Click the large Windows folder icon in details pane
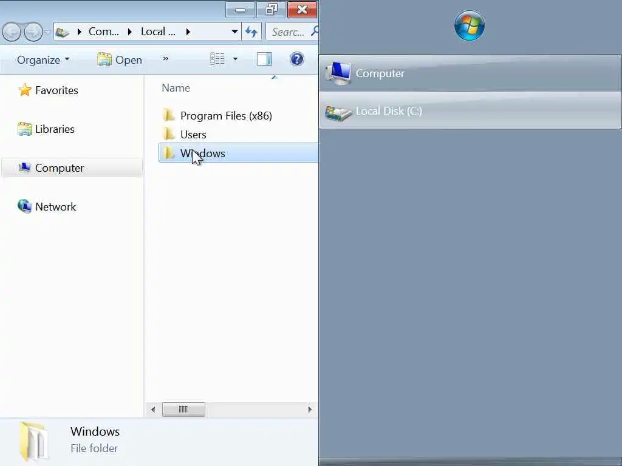Viewport: 622px width, 466px height. coord(35,442)
